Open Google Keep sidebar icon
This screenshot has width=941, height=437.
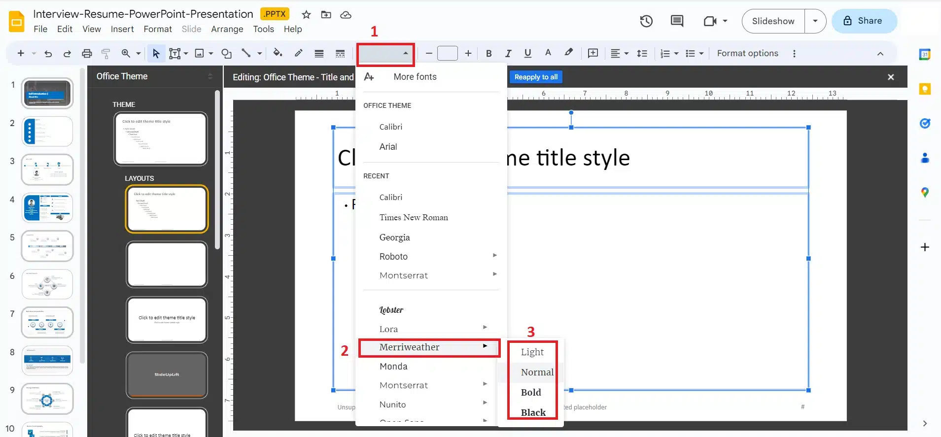(x=925, y=89)
